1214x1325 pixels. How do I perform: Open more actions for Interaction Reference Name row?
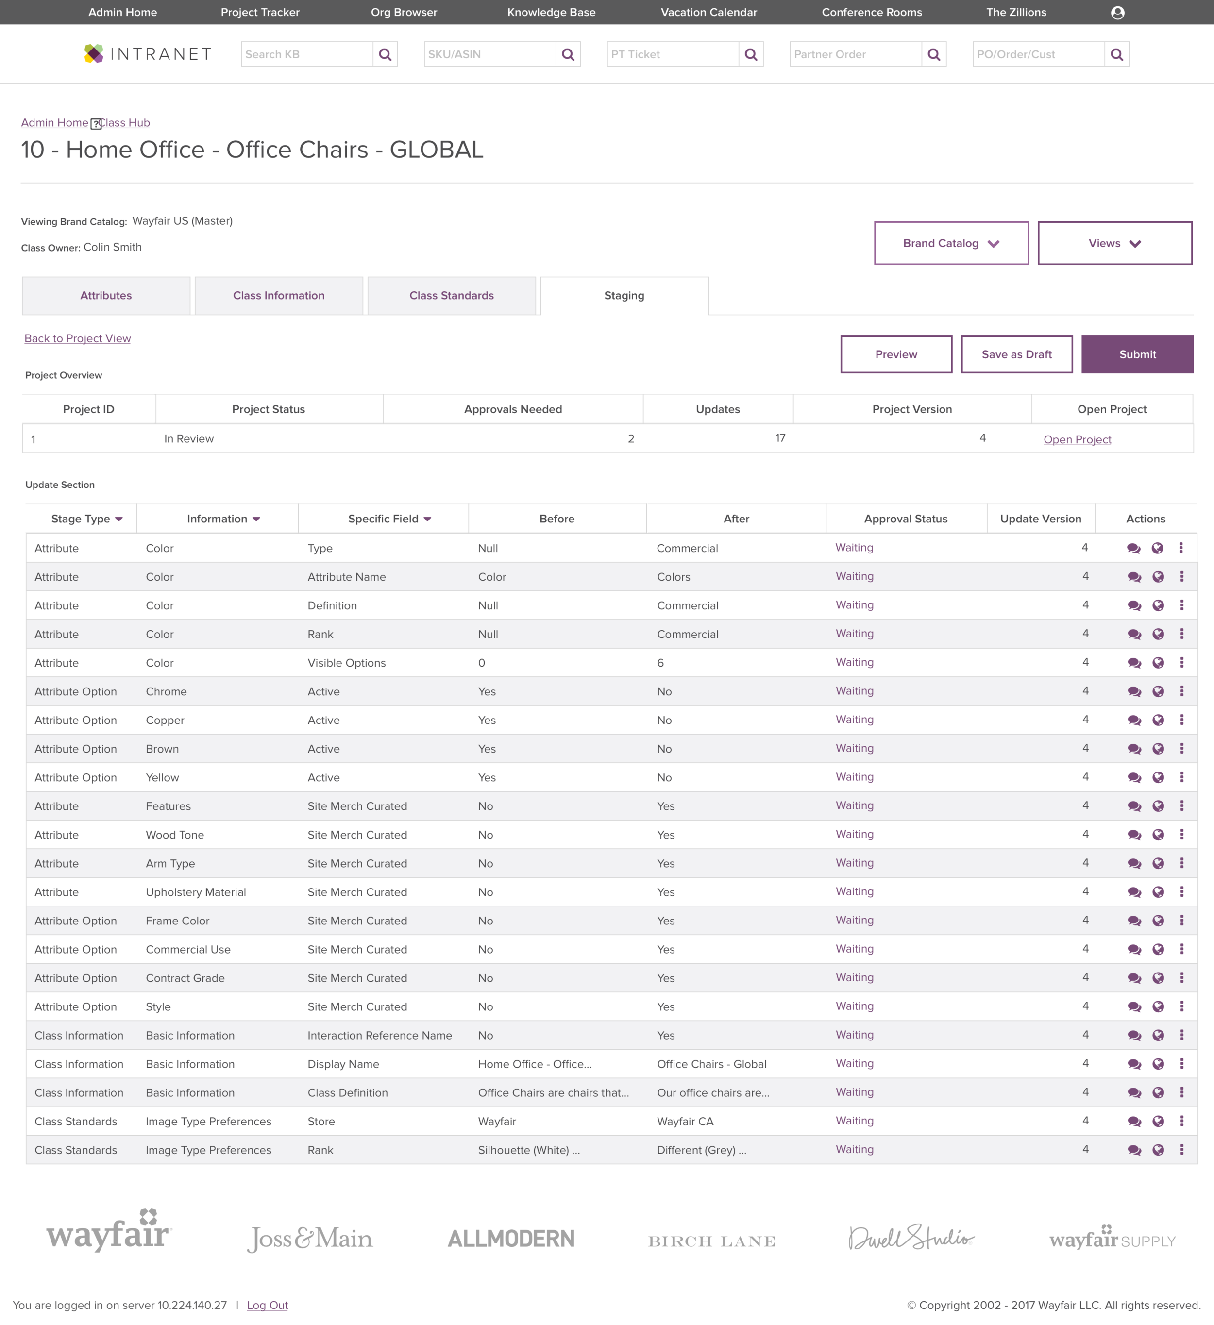[1182, 1036]
